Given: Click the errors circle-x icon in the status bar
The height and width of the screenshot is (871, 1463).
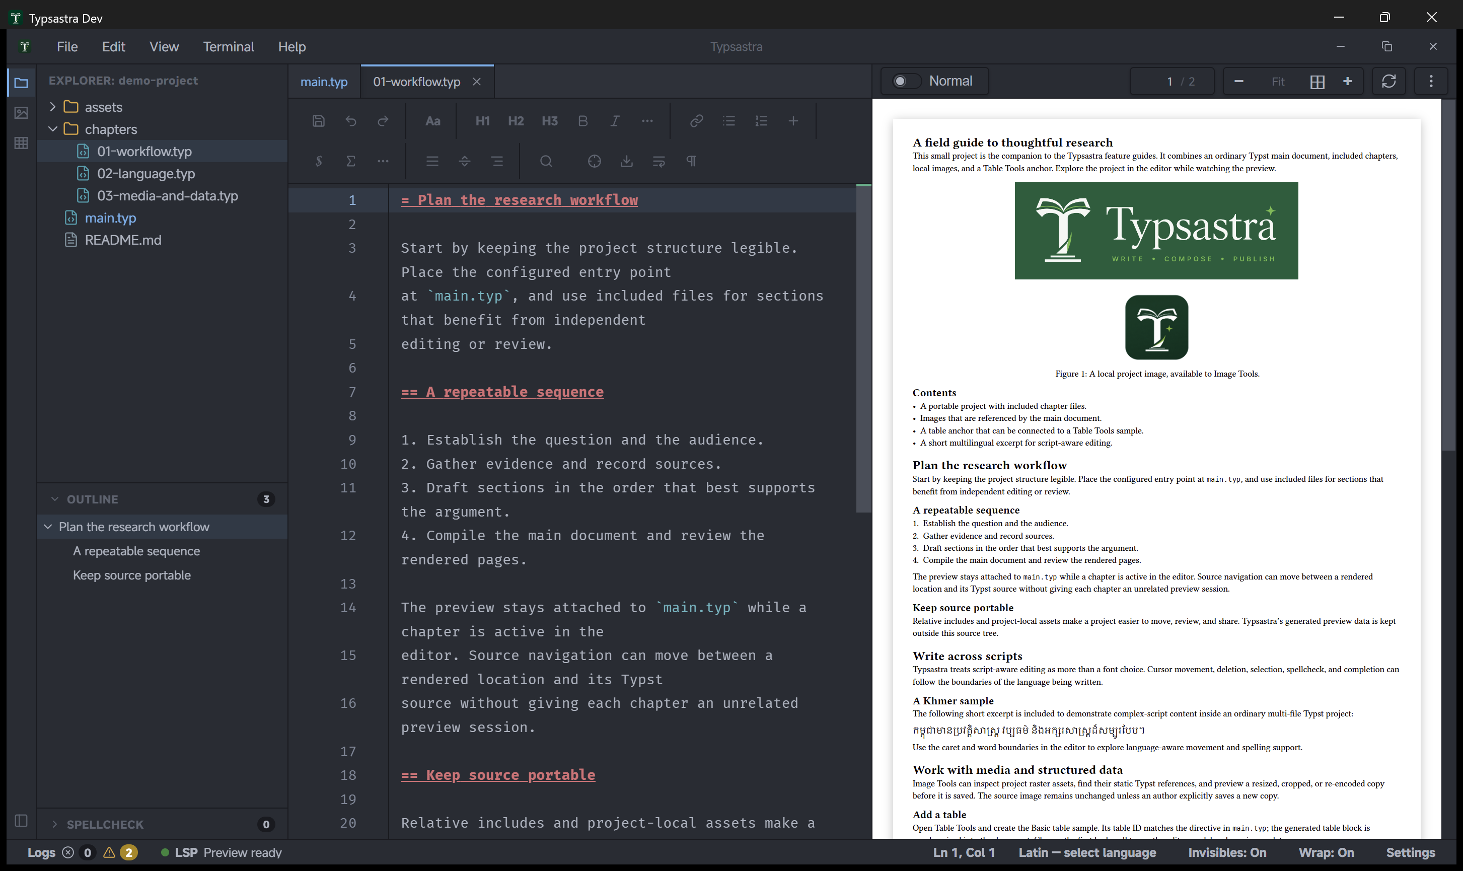Looking at the screenshot, I should pyautogui.click(x=68, y=852).
